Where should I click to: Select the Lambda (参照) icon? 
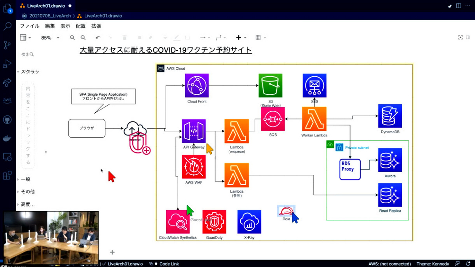pos(237,175)
